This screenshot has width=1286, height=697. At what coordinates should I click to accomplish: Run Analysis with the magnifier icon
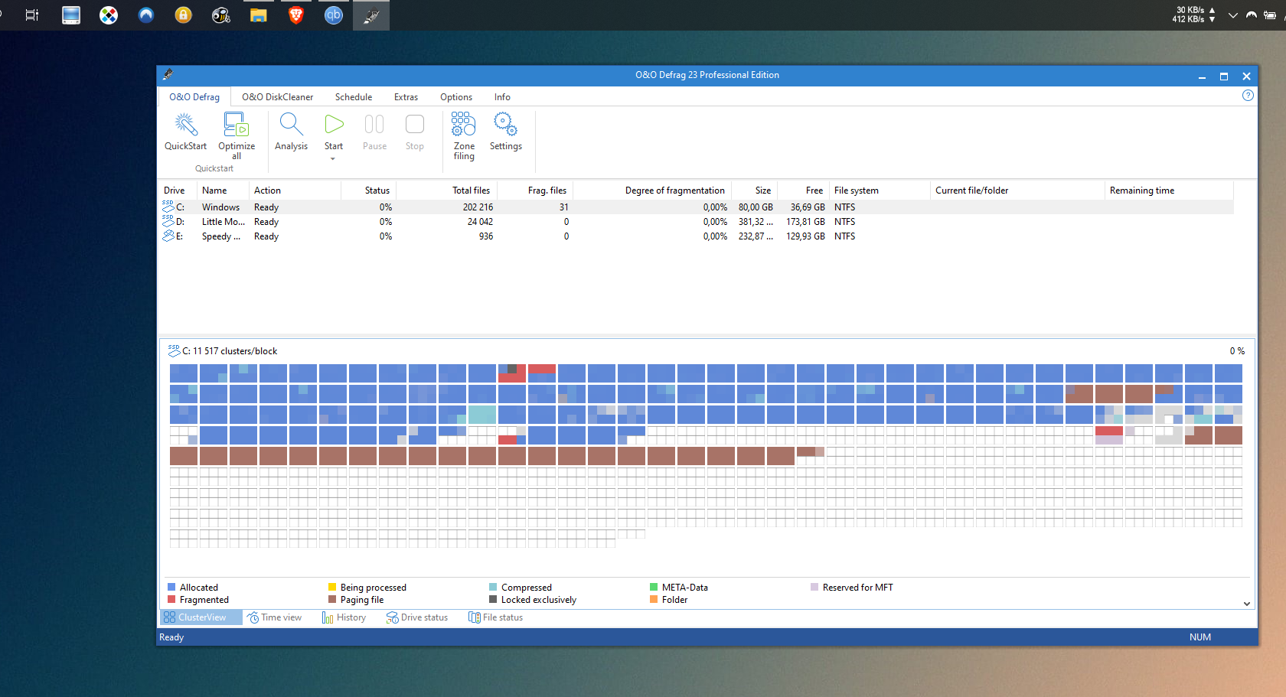click(291, 125)
